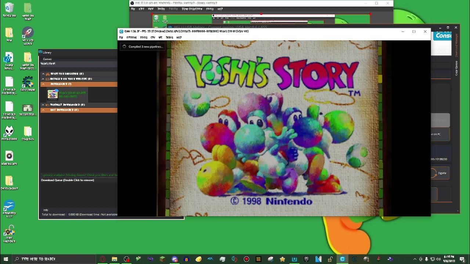Open the Cemu NFC menu
Screen dimensions: 470x264
[160, 37]
